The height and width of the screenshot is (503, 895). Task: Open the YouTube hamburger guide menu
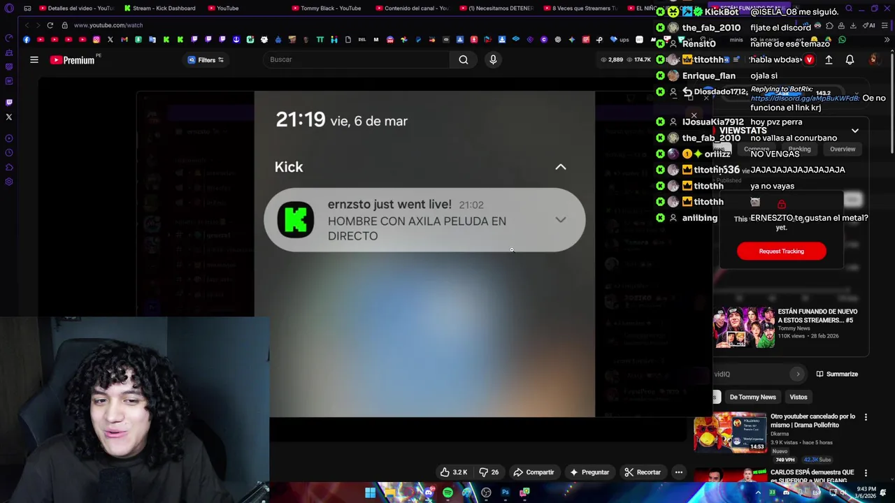tap(34, 60)
